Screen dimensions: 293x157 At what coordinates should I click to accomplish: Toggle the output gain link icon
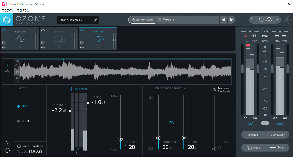[280, 123]
